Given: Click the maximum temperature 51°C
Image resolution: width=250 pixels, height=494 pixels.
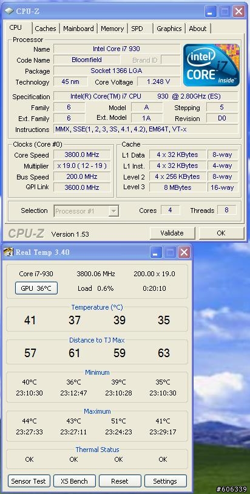Looking at the screenshot, I should pos(118,421).
